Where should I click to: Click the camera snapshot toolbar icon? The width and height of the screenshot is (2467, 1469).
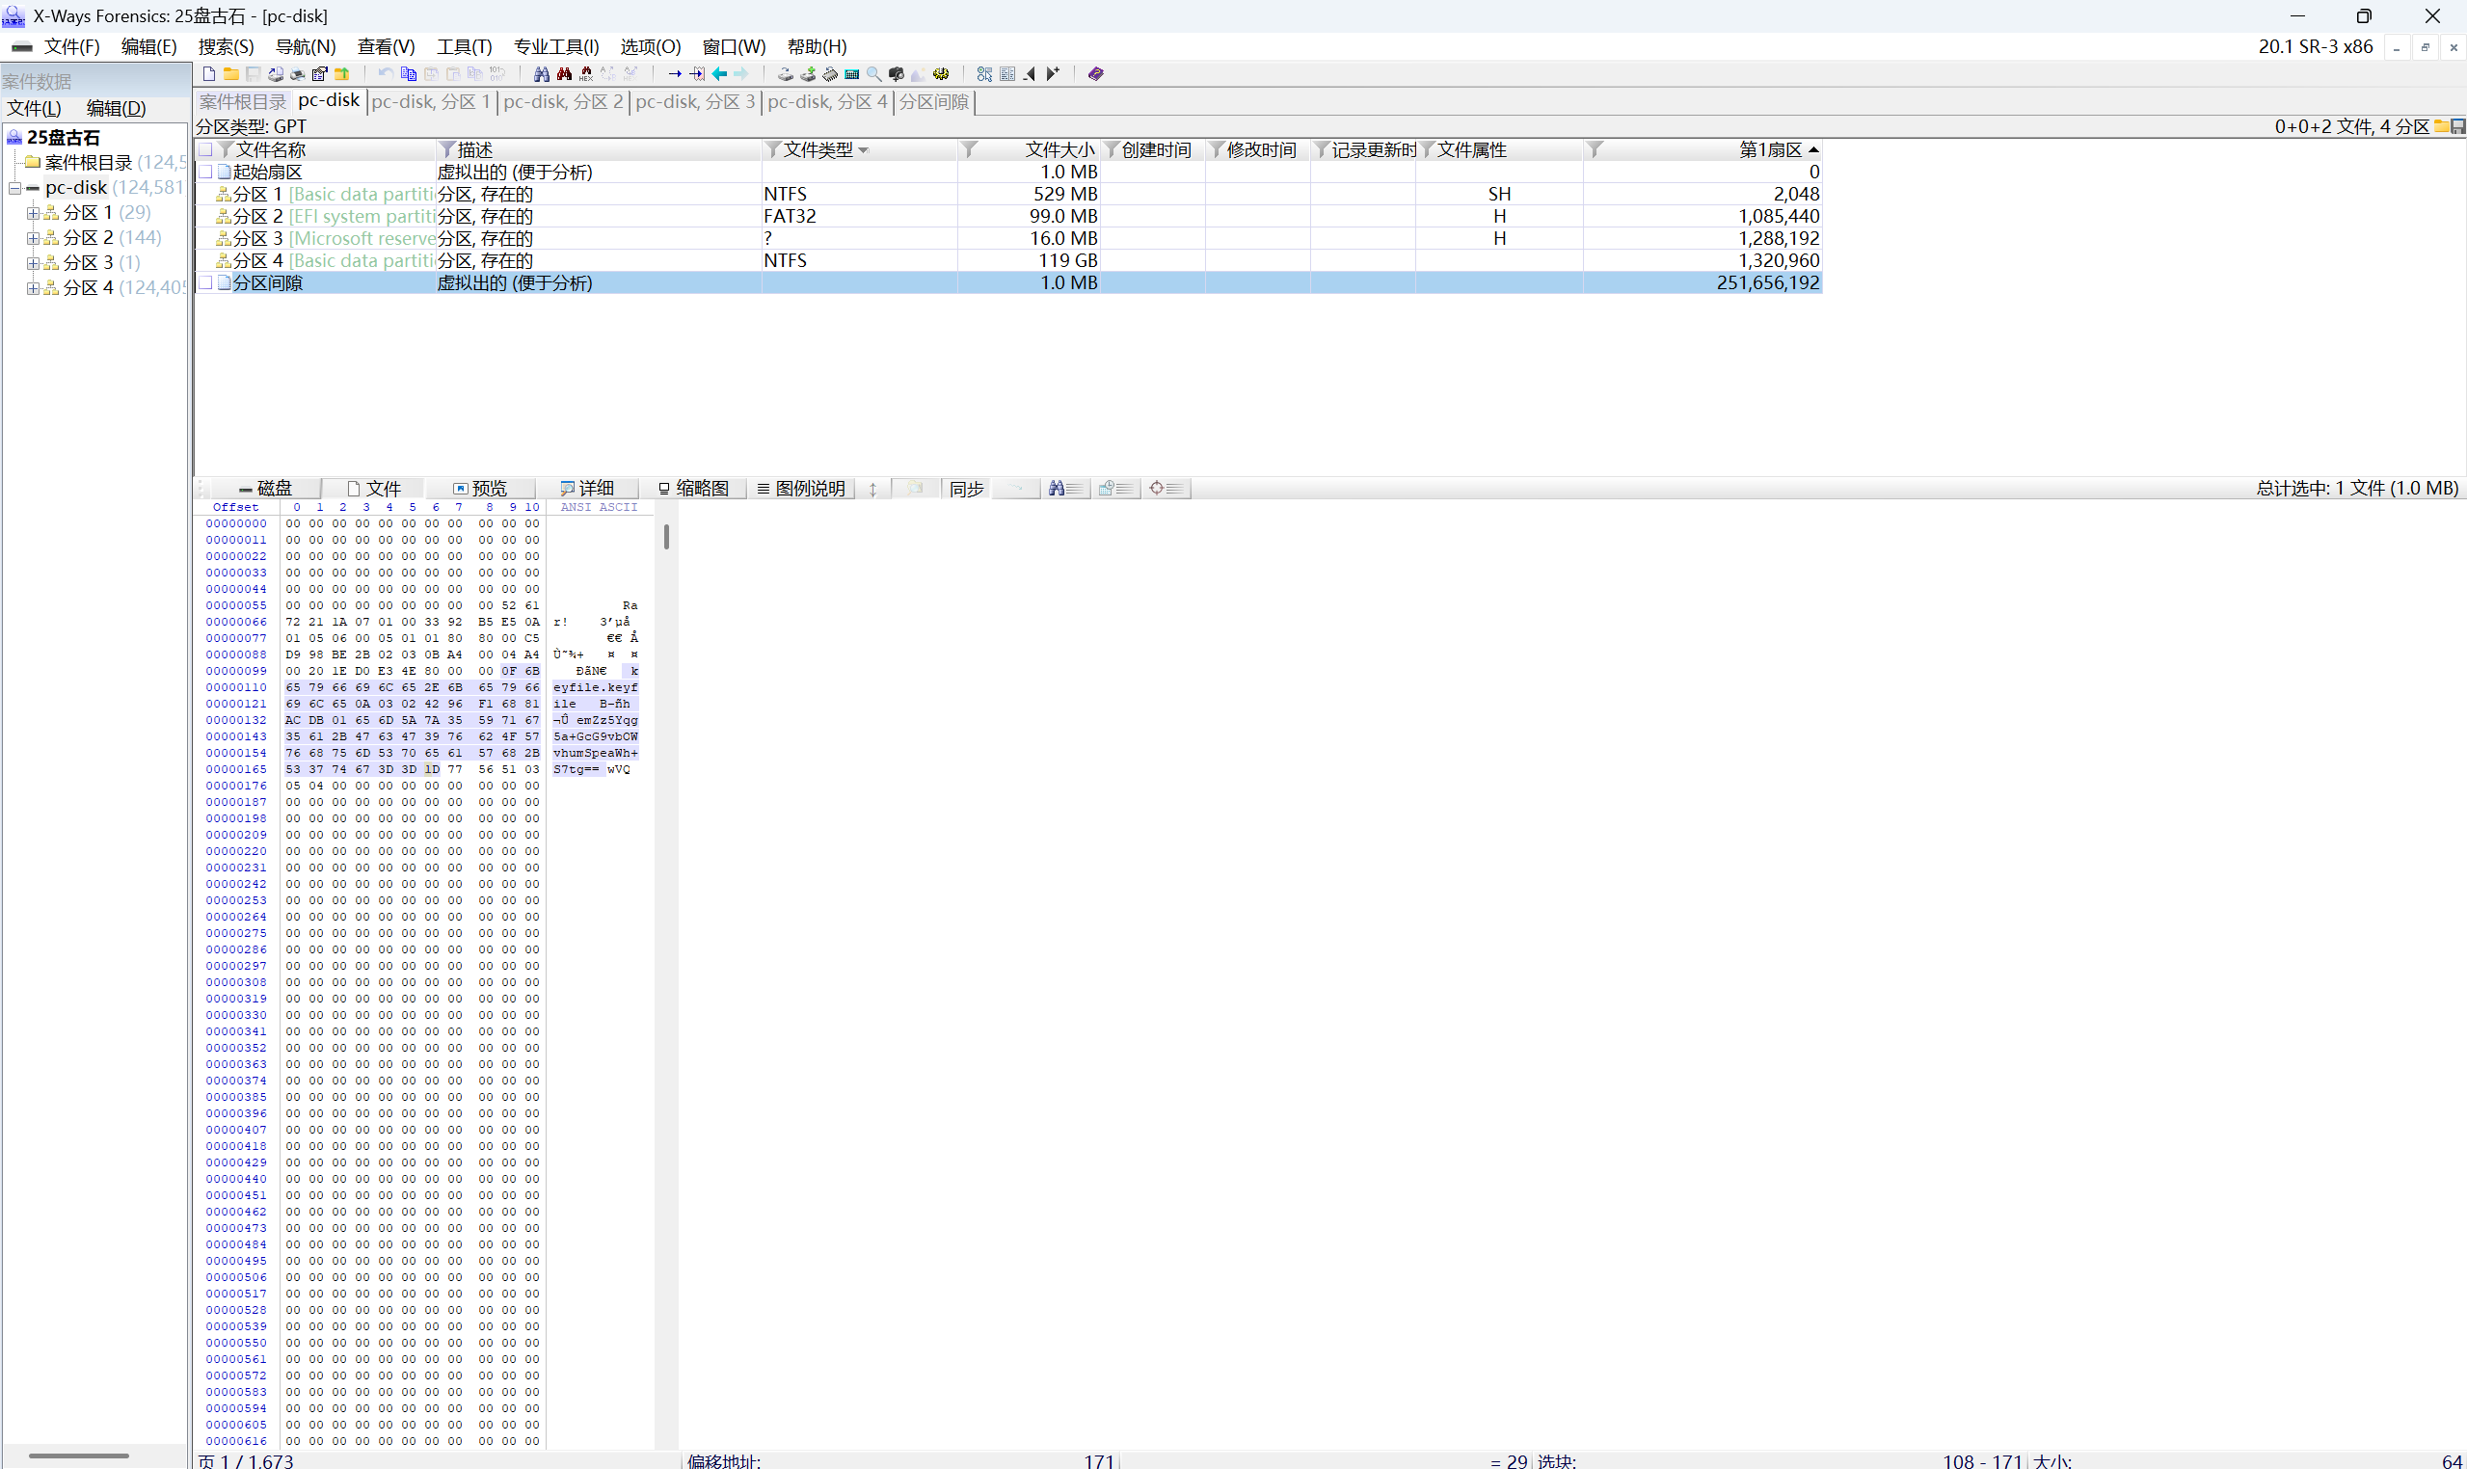pyautogui.click(x=897, y=74)
